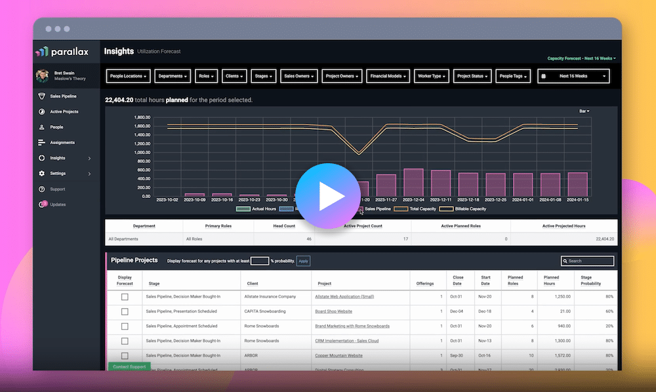
Task: Toggle the Billable Capacity legend swatch
Action: [446, 209]
